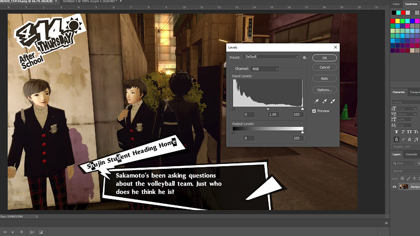Pick the black point eyedropper in Levels
The height and width of the screenshot is (236, 420).
pos(316,101)
